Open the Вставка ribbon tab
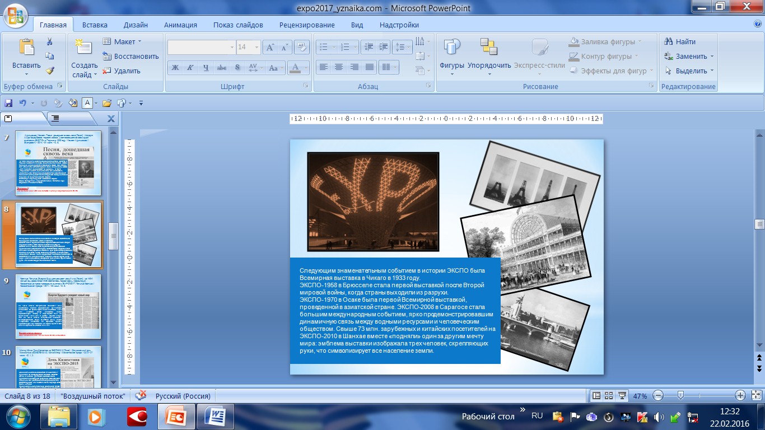 pos(95,25)
